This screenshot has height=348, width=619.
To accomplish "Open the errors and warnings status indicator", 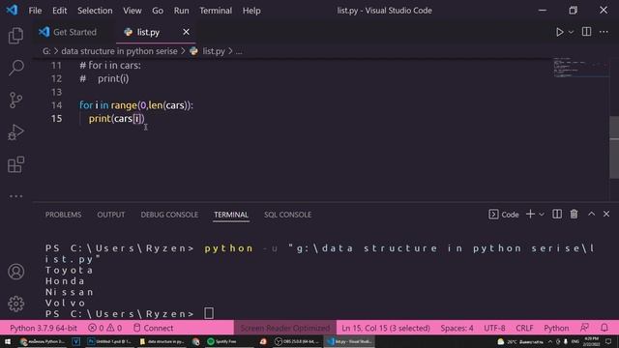I will (x=105, y=328).
